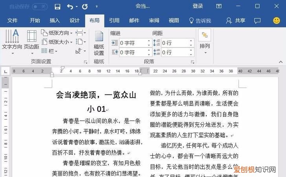Image resolution: width=286 pixels, height=177 pixels.
Task: Click the spacing after icon
Action: click(x=156, y=52)
